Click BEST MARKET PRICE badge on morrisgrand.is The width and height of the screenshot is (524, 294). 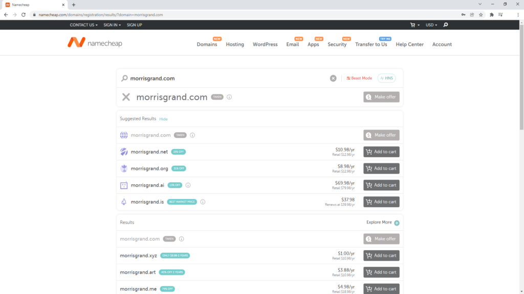(x=182, y=202)
